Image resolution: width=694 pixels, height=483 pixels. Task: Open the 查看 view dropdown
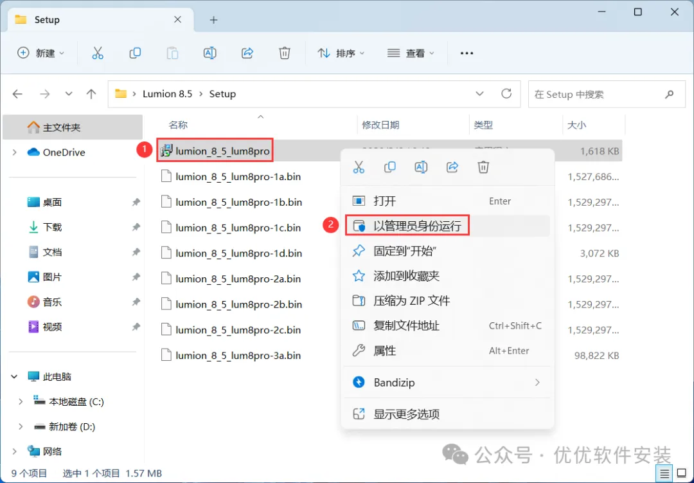411,53
